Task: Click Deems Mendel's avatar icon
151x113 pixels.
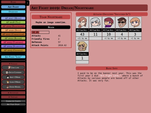Action: [8, 87]
